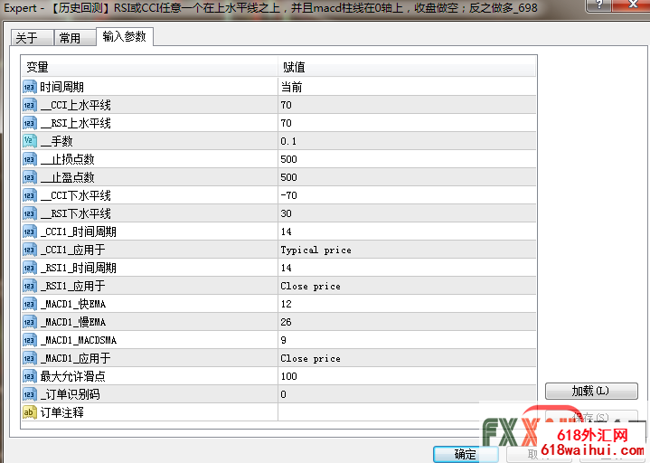
Task: Click the double-type icon beside __手数
Action: coord(30,141)
